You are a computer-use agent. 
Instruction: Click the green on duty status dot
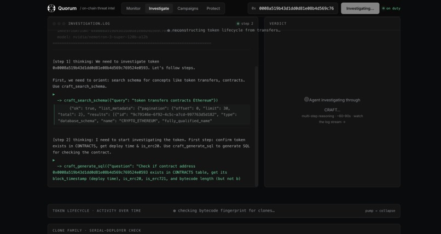coord(384,8)
